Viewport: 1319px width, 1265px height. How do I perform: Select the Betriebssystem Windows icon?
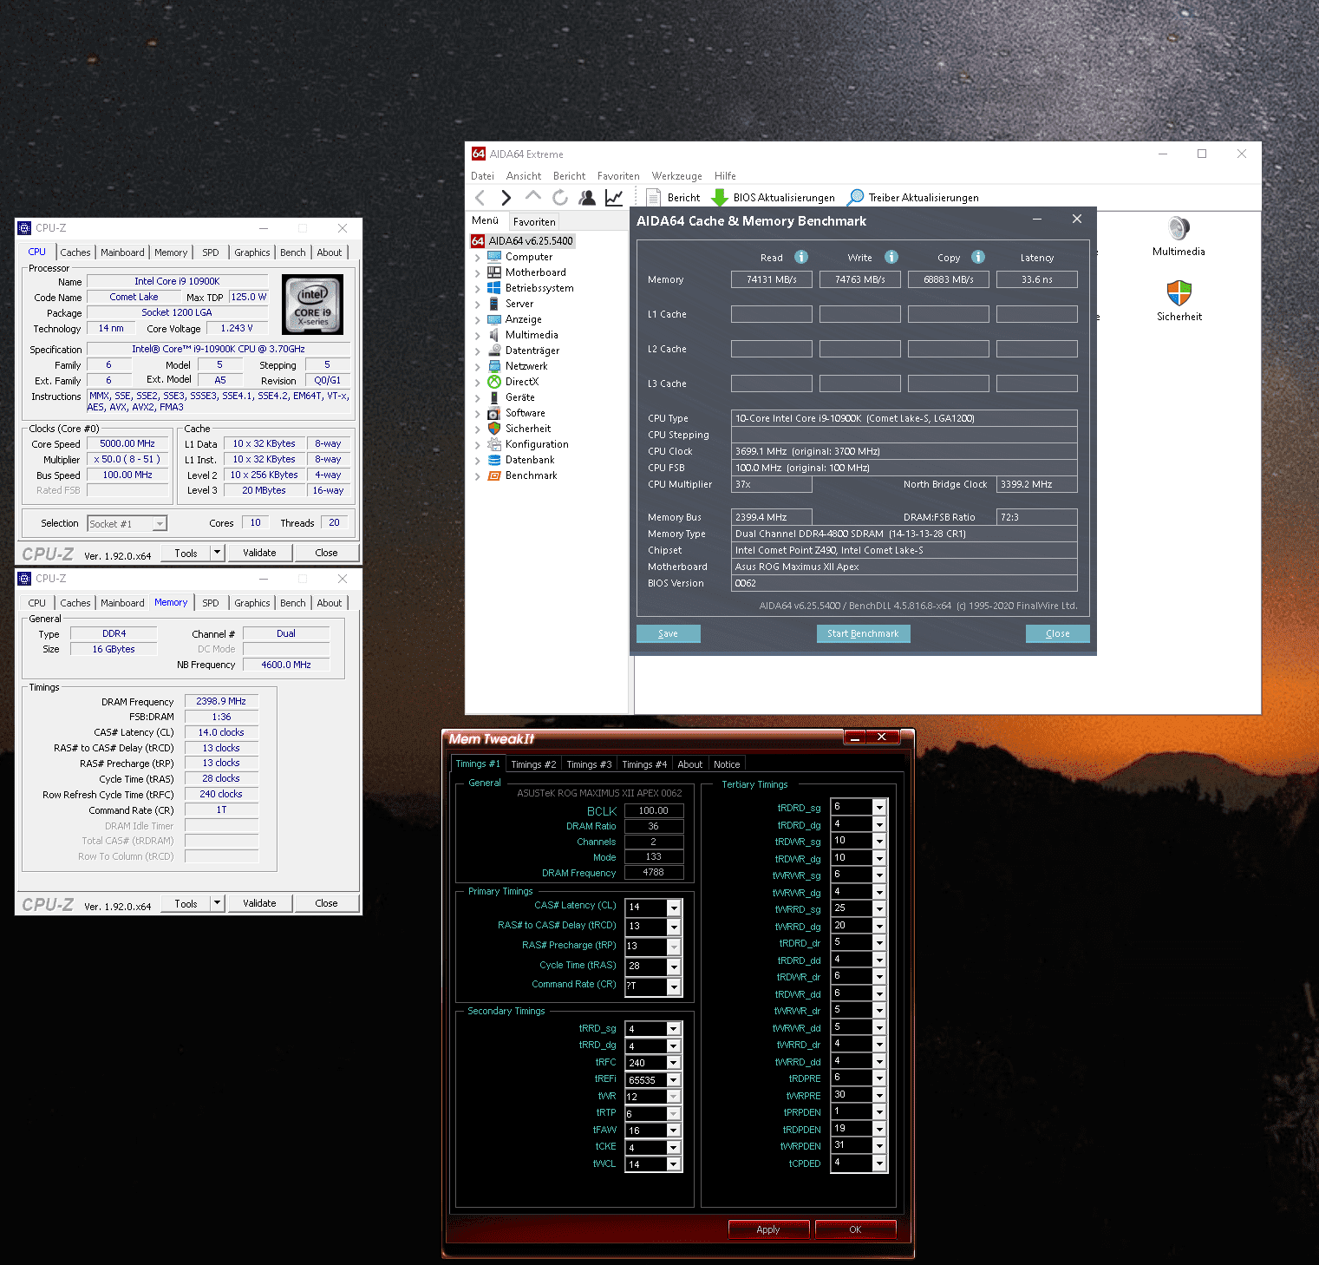(x=494, y=288)
